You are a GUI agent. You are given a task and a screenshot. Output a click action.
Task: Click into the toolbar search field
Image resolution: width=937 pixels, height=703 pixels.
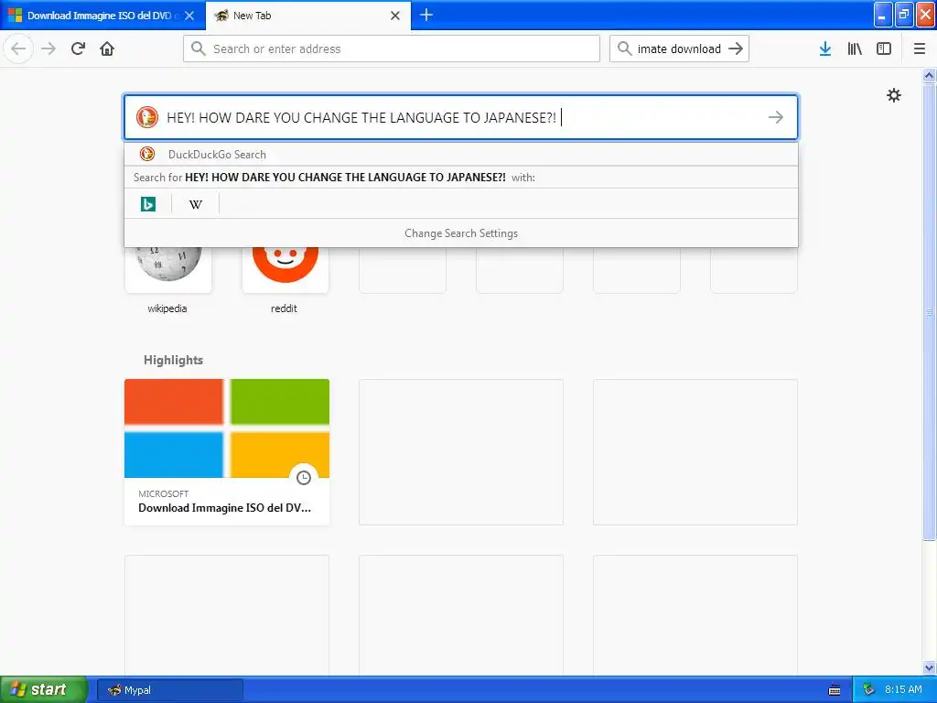(679, 49)
